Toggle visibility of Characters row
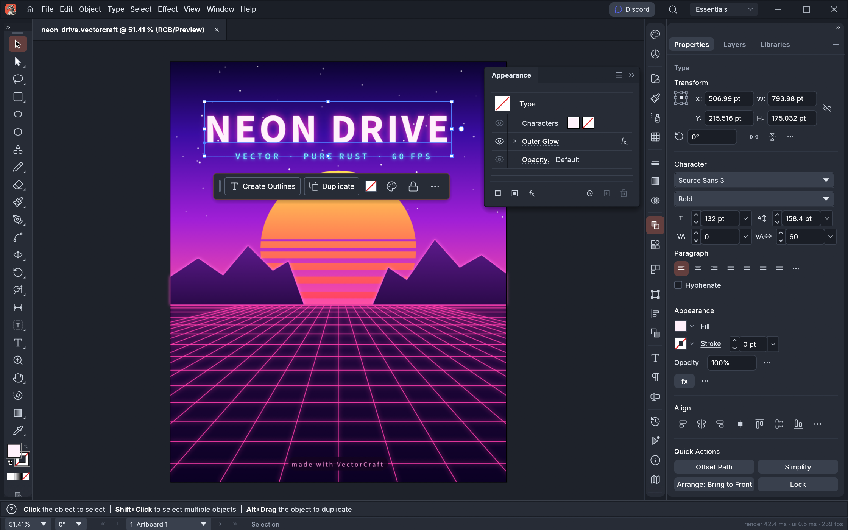 tap(499, 123)
